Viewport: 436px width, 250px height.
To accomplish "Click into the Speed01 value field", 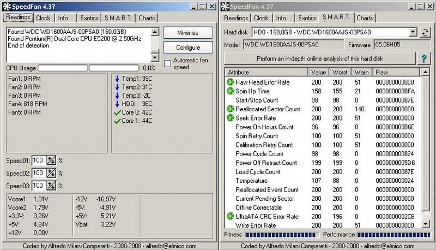I will (x=39, y=160).
